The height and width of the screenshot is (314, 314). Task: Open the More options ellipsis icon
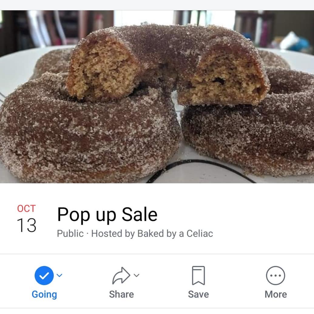pos(275,275)
